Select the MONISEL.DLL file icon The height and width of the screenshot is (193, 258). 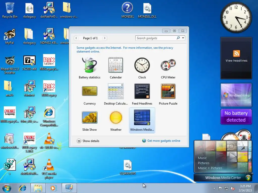pyautogui.click(x=147, y=10)
